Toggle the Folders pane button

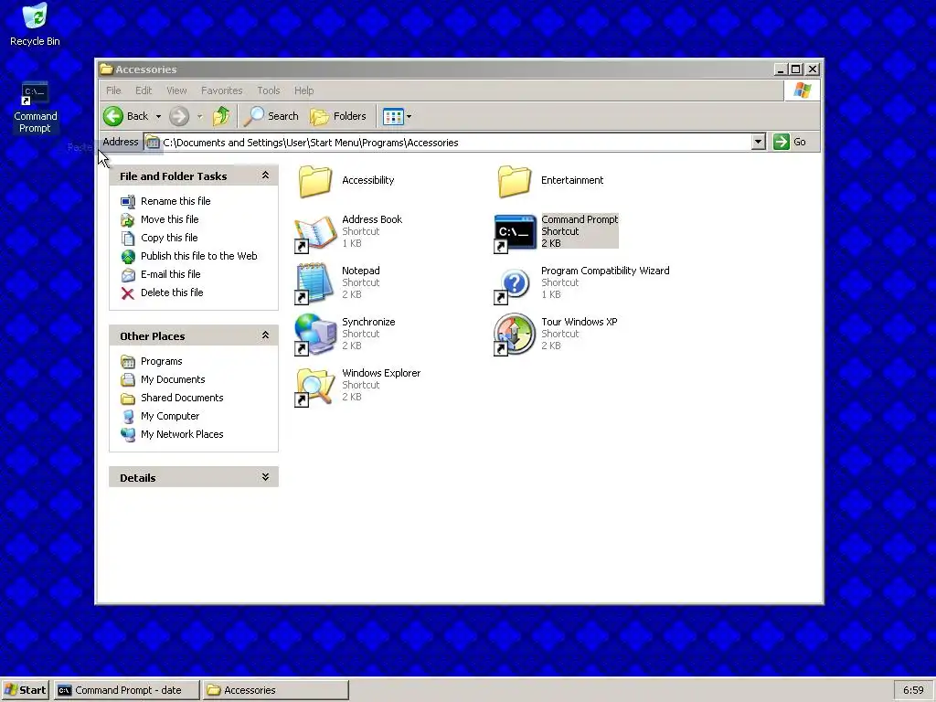click(x=338, y=116)
